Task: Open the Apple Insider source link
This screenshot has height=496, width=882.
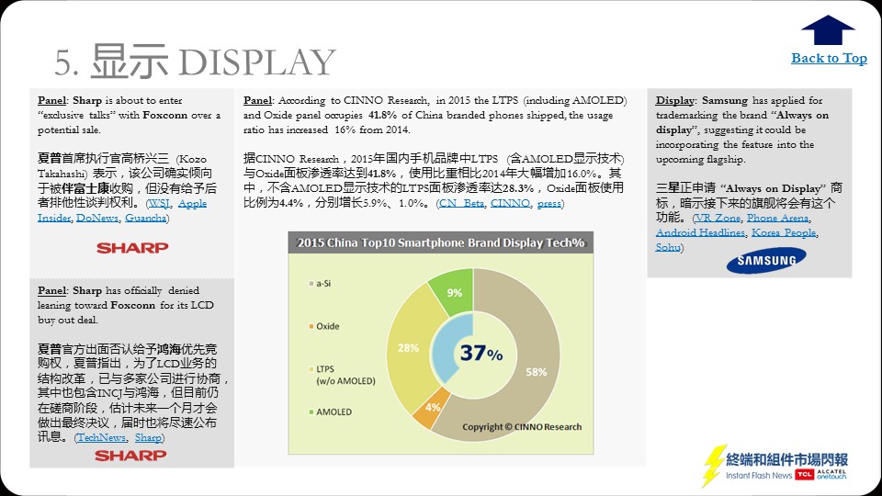Action: (122, 210)
